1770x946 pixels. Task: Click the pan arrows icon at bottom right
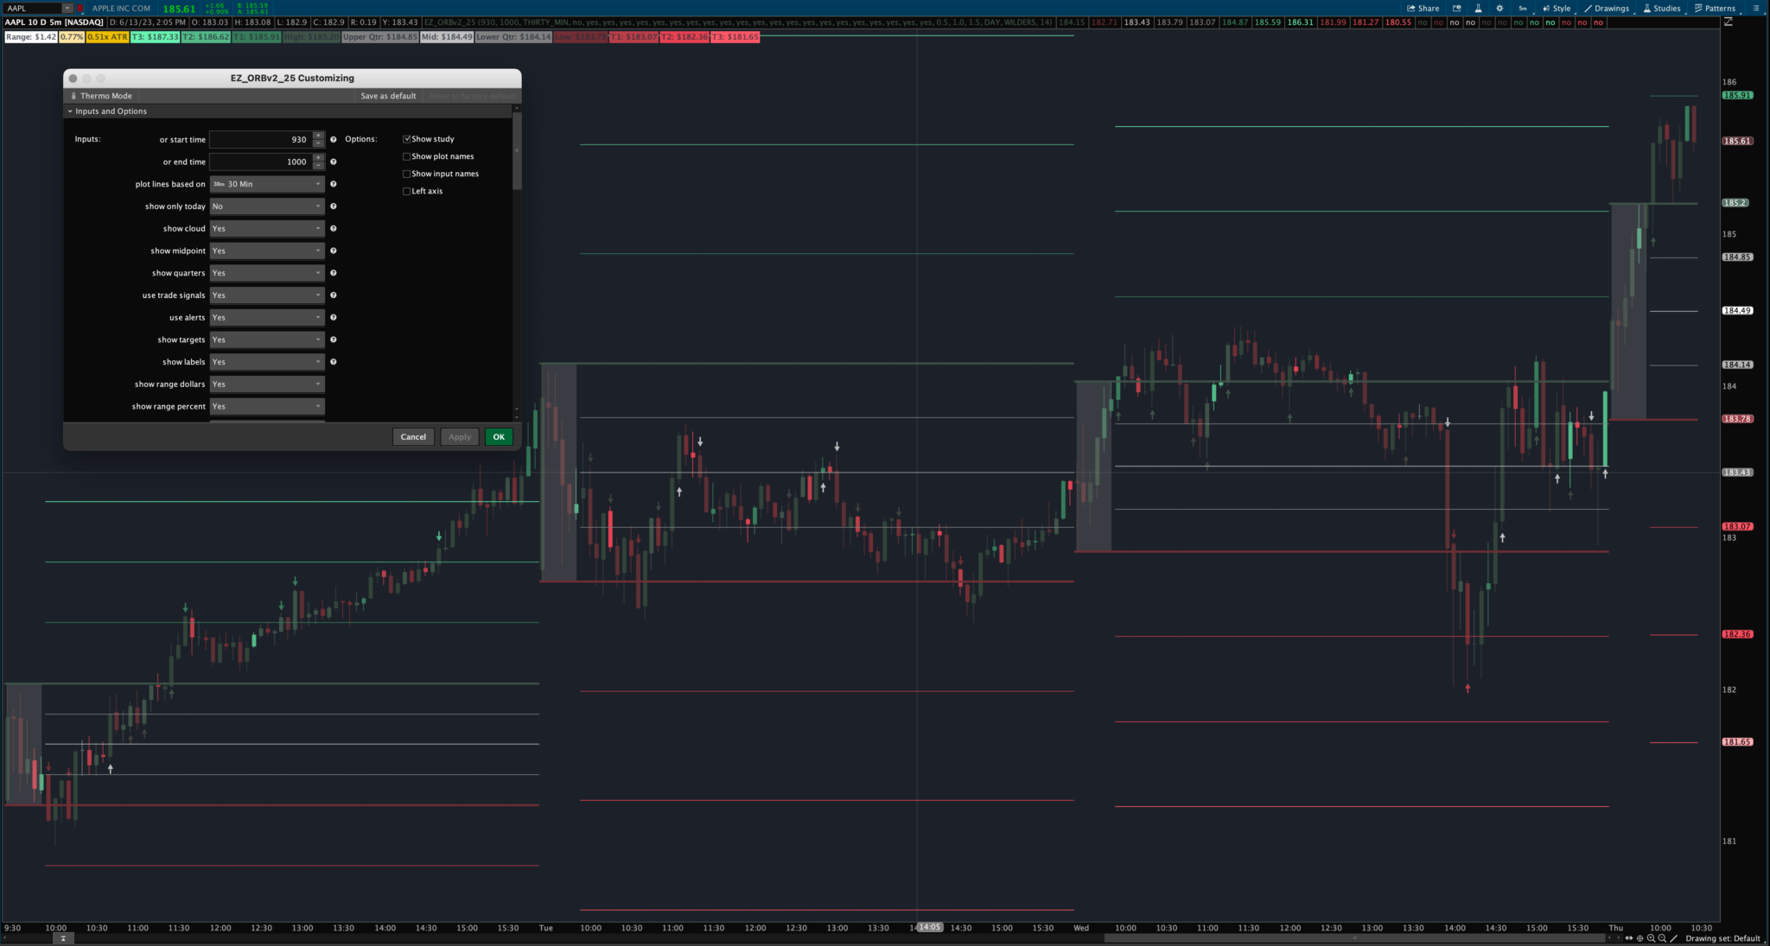click(1629, 938)
